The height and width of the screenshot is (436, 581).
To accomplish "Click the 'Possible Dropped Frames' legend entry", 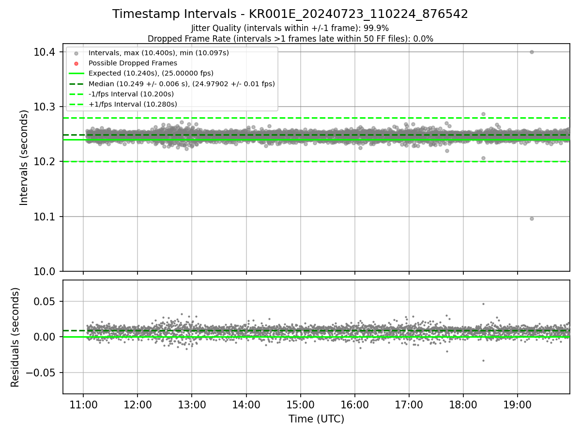I will [x=133, y=63].
